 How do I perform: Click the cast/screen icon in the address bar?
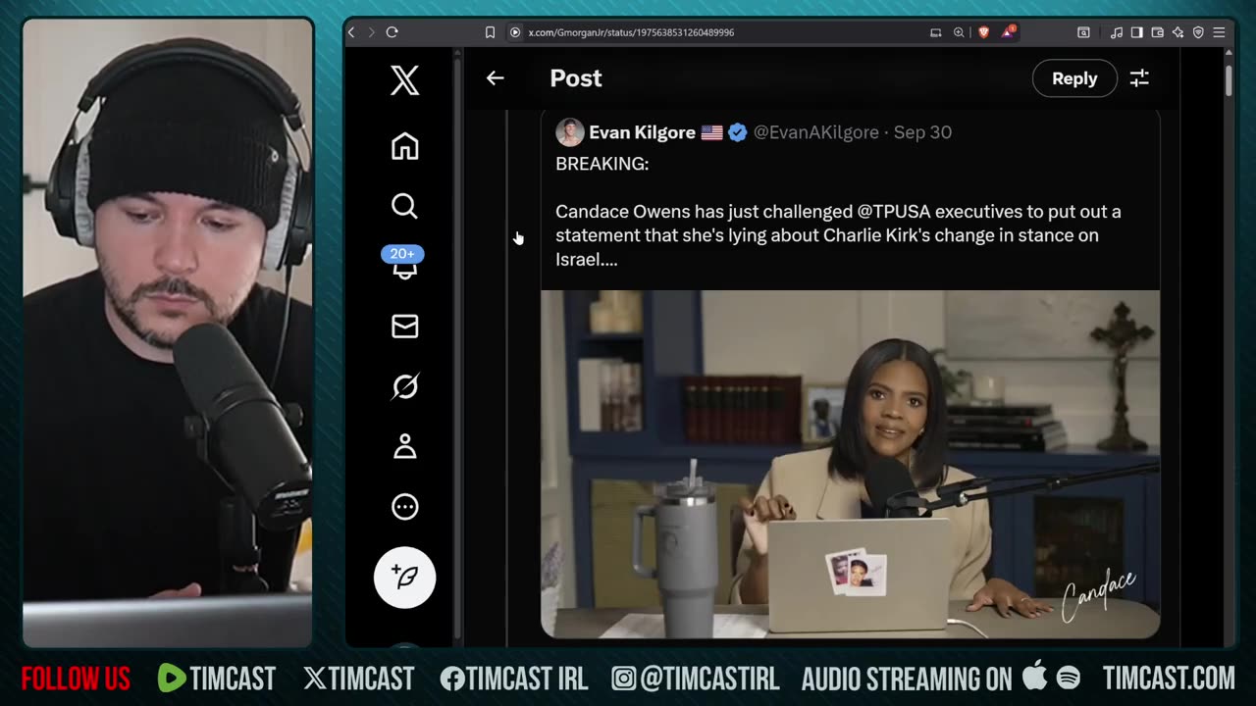point(936,32)
